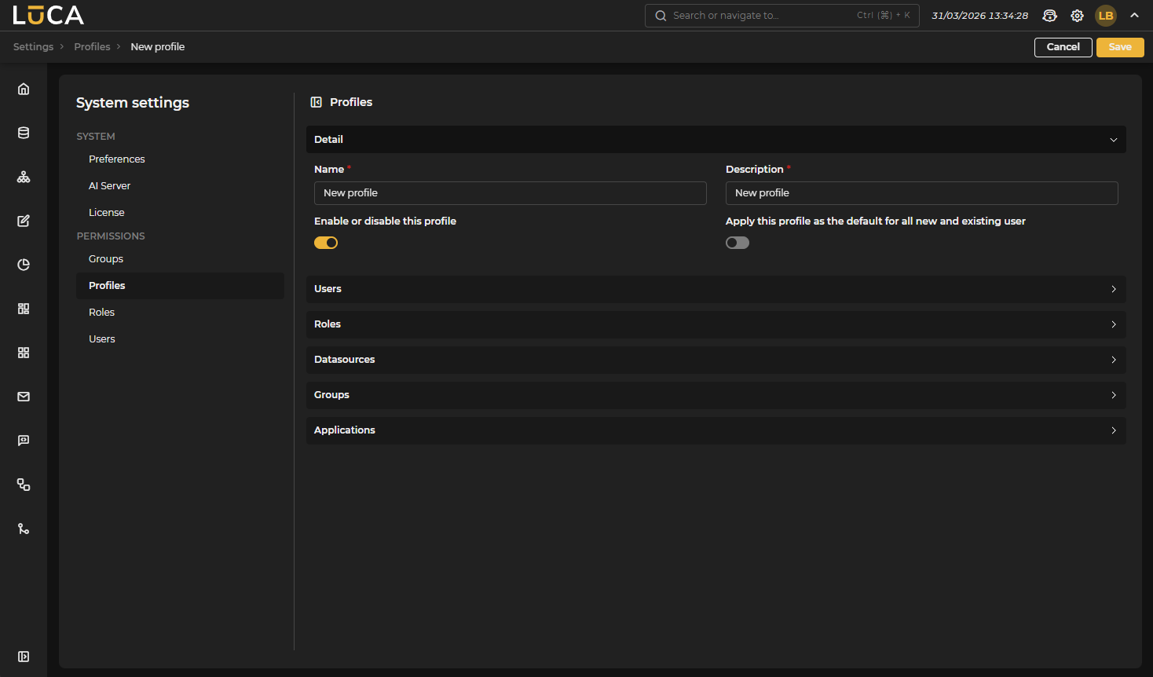Click the envelope mail sidebar icon
This screenshot has width=1153, height=677.
click(24, 397)
